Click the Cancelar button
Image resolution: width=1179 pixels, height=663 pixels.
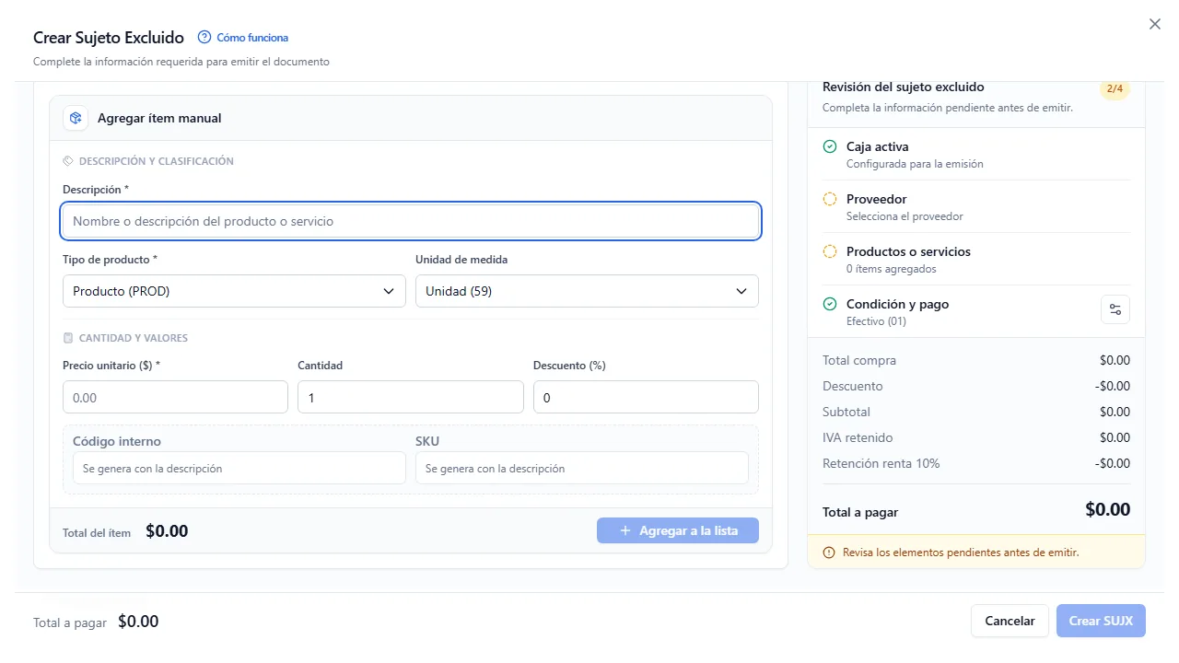coord(1010,621)
